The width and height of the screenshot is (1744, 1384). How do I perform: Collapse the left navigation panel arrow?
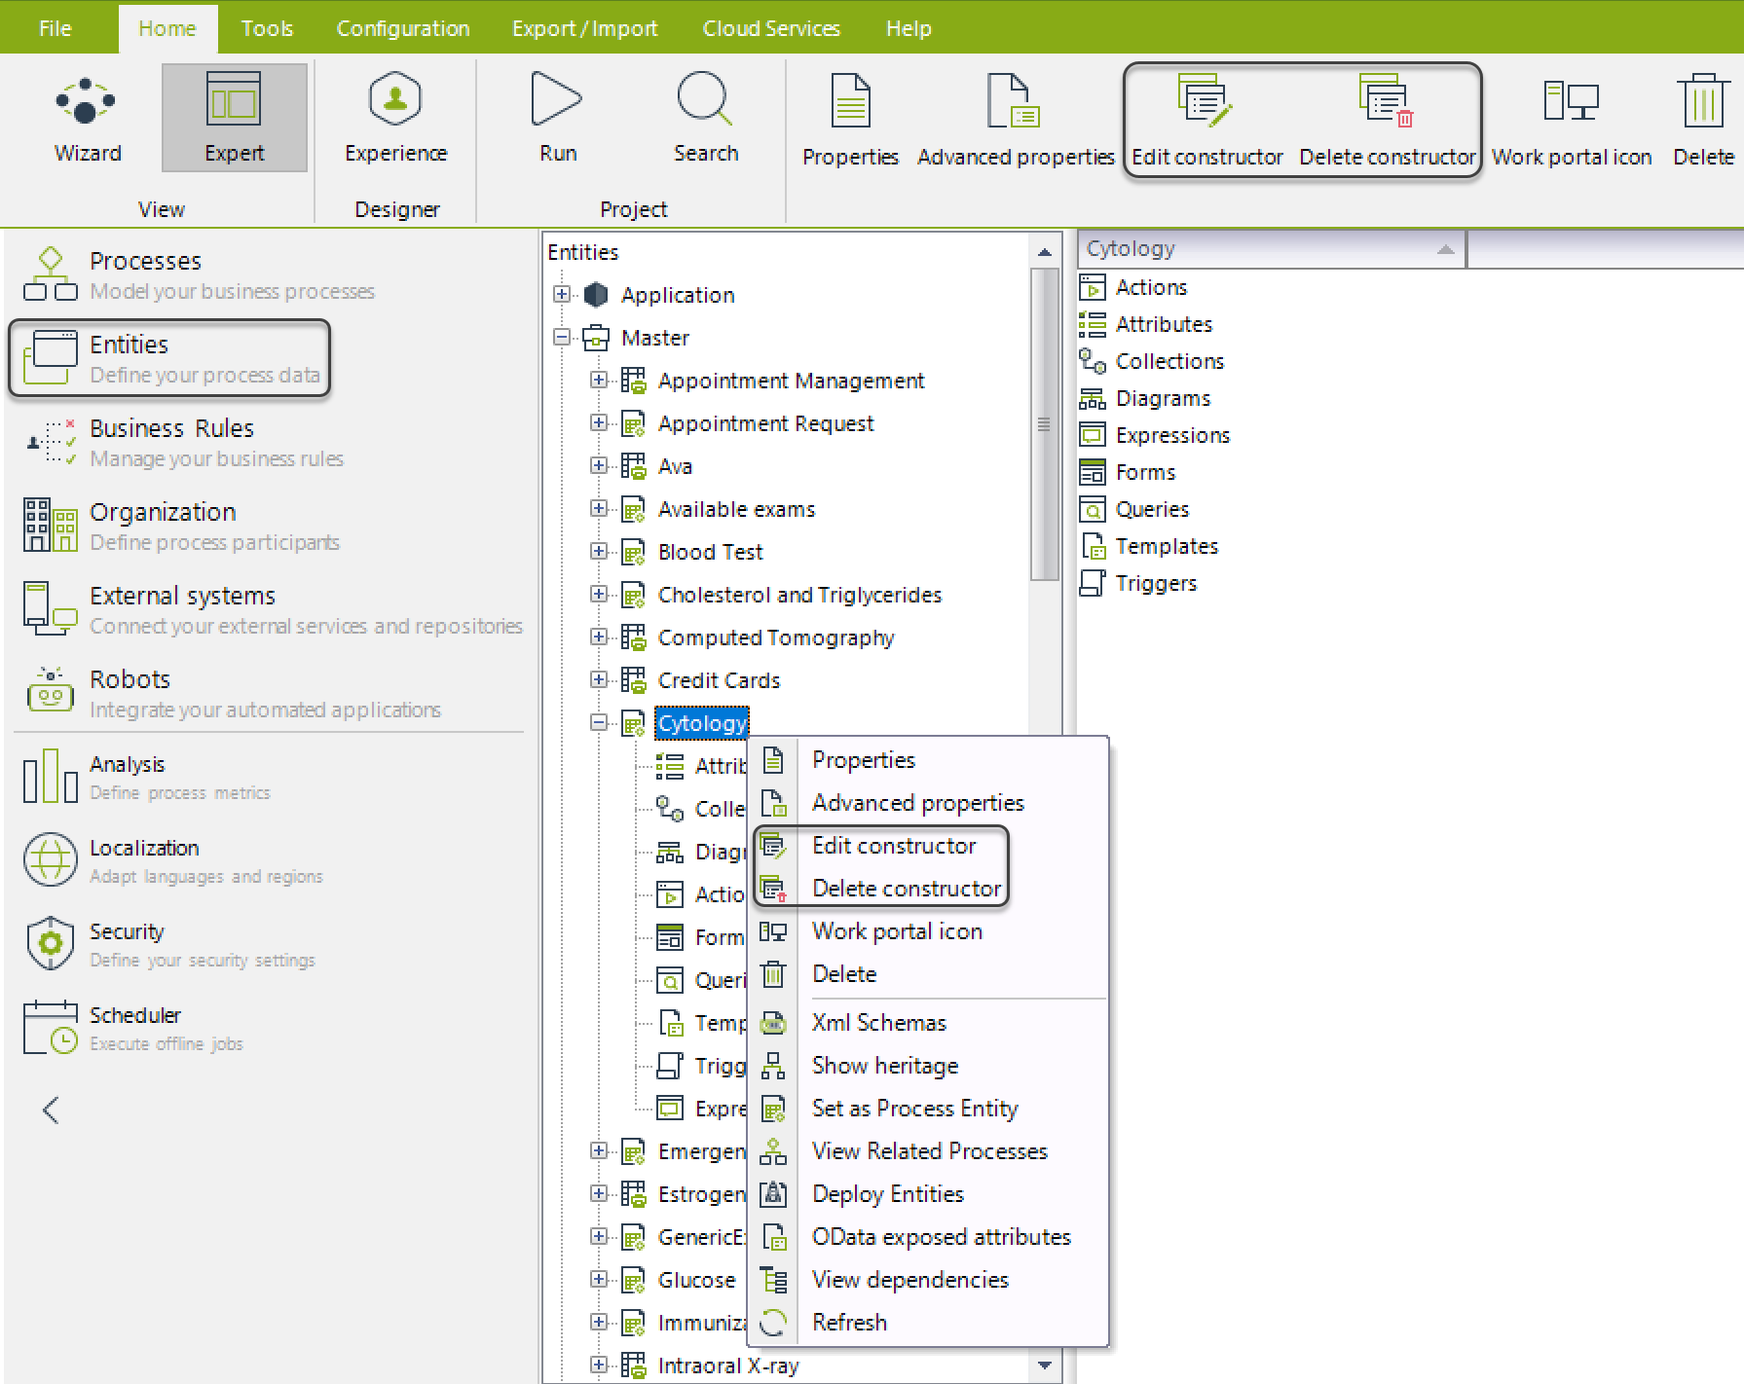coord(52,1110)
